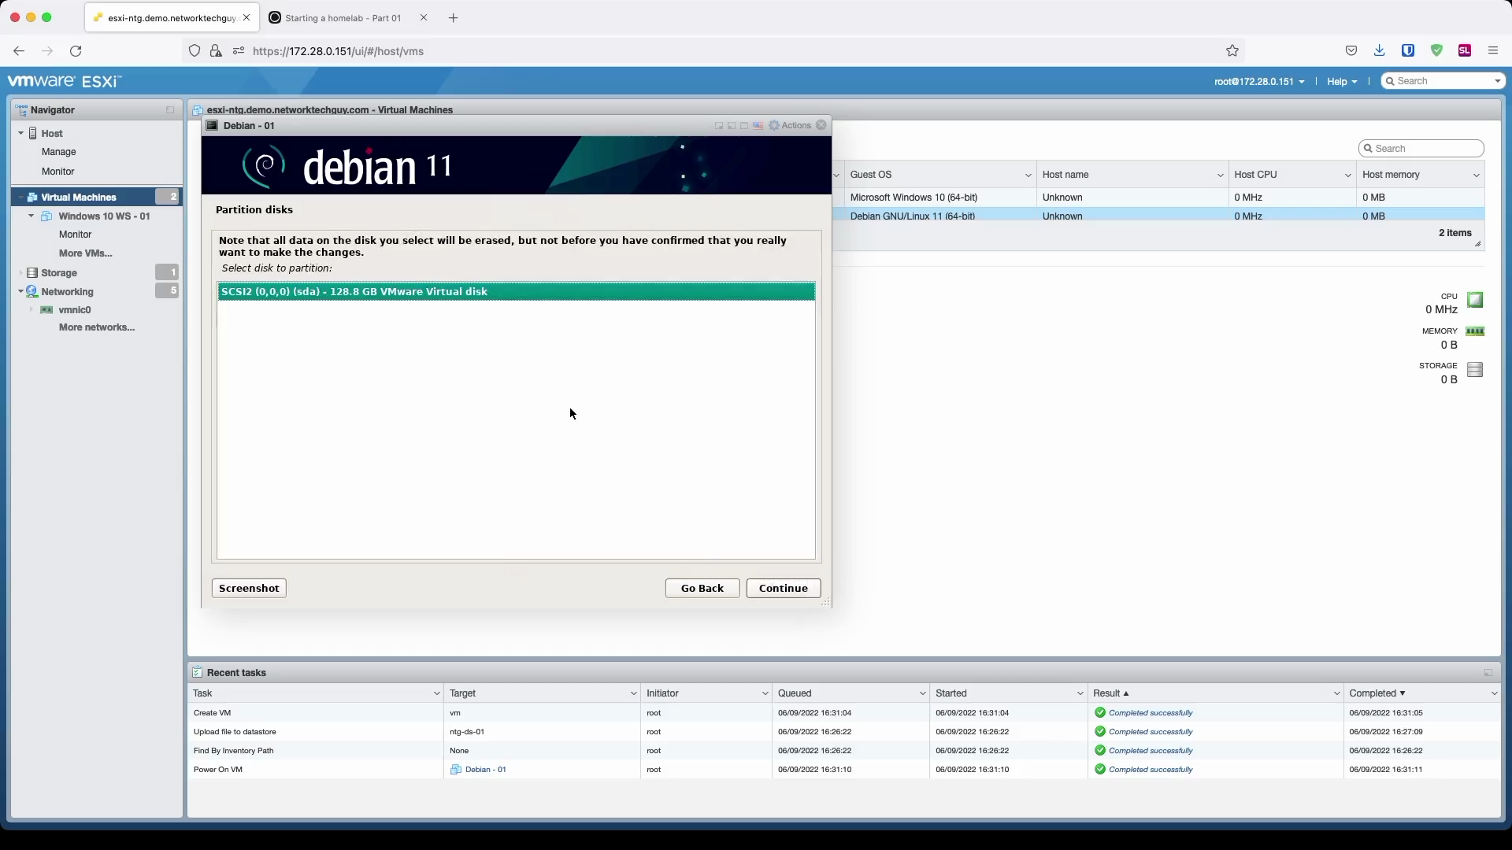1512x850 pixels.
Task: Click the CPU usage icon
Action: pyautogui.click(x=1475, y=300)
